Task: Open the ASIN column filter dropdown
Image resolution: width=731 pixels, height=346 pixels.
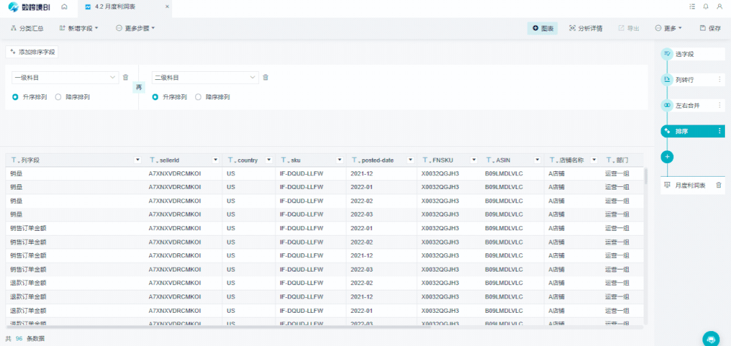Action: pos(537,160)
